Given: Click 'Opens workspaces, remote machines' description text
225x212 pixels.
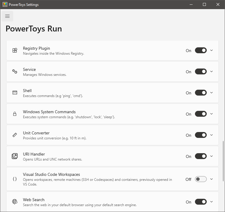Looking at the screenshot, I should click(97, 182).
